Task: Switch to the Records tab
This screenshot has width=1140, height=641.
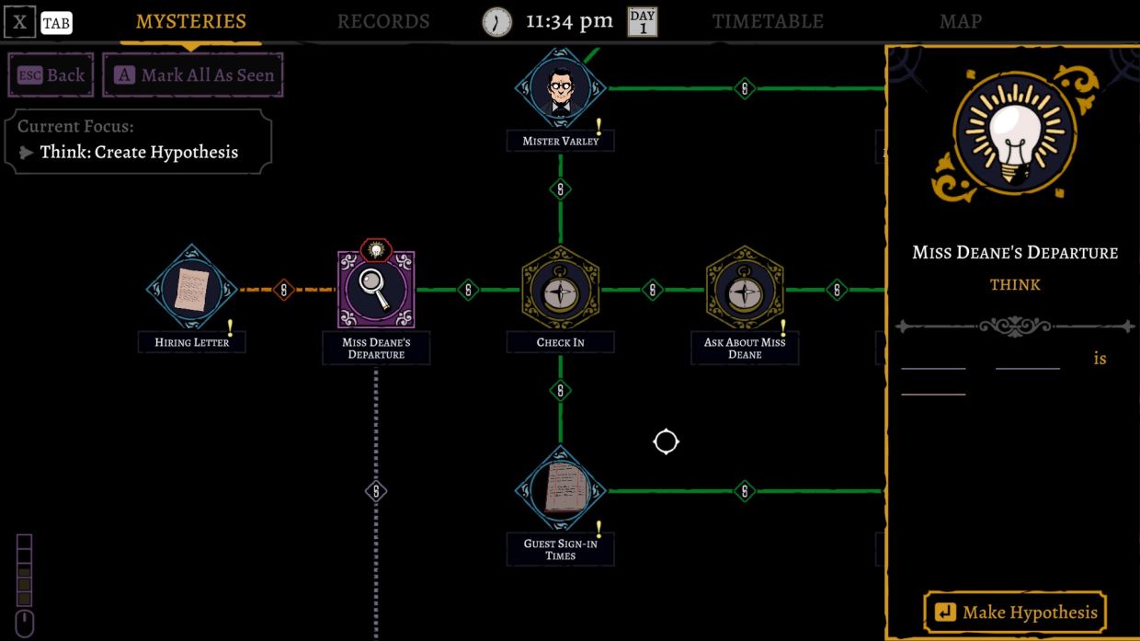Action: (383, 20)
